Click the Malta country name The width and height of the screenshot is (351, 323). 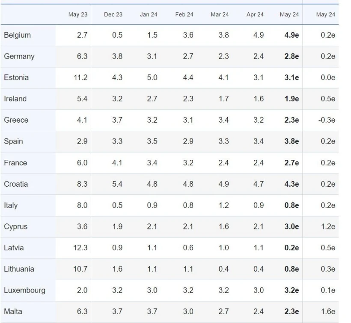(13, 312)
